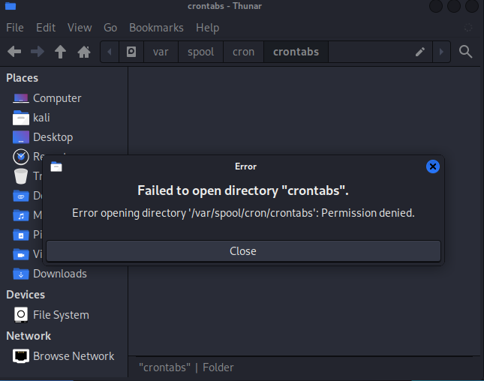484x381 pixels.
Task: Select File System under Devices
Action: click(x=60, y=315)
